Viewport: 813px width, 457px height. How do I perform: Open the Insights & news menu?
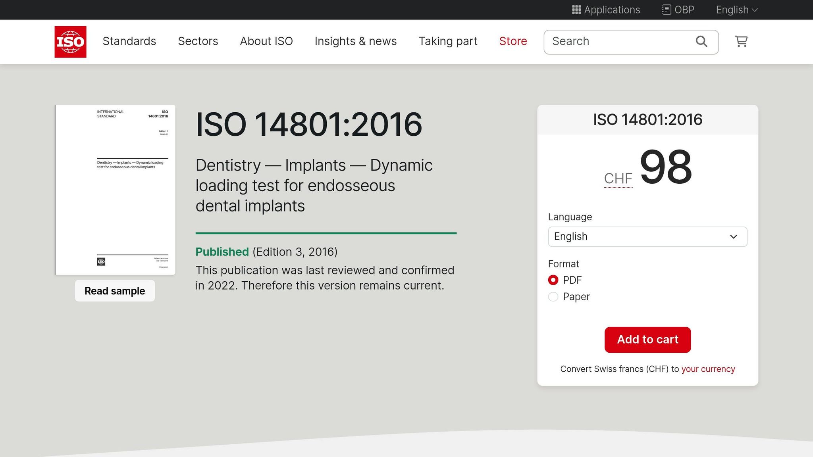(x=355, y=41)
